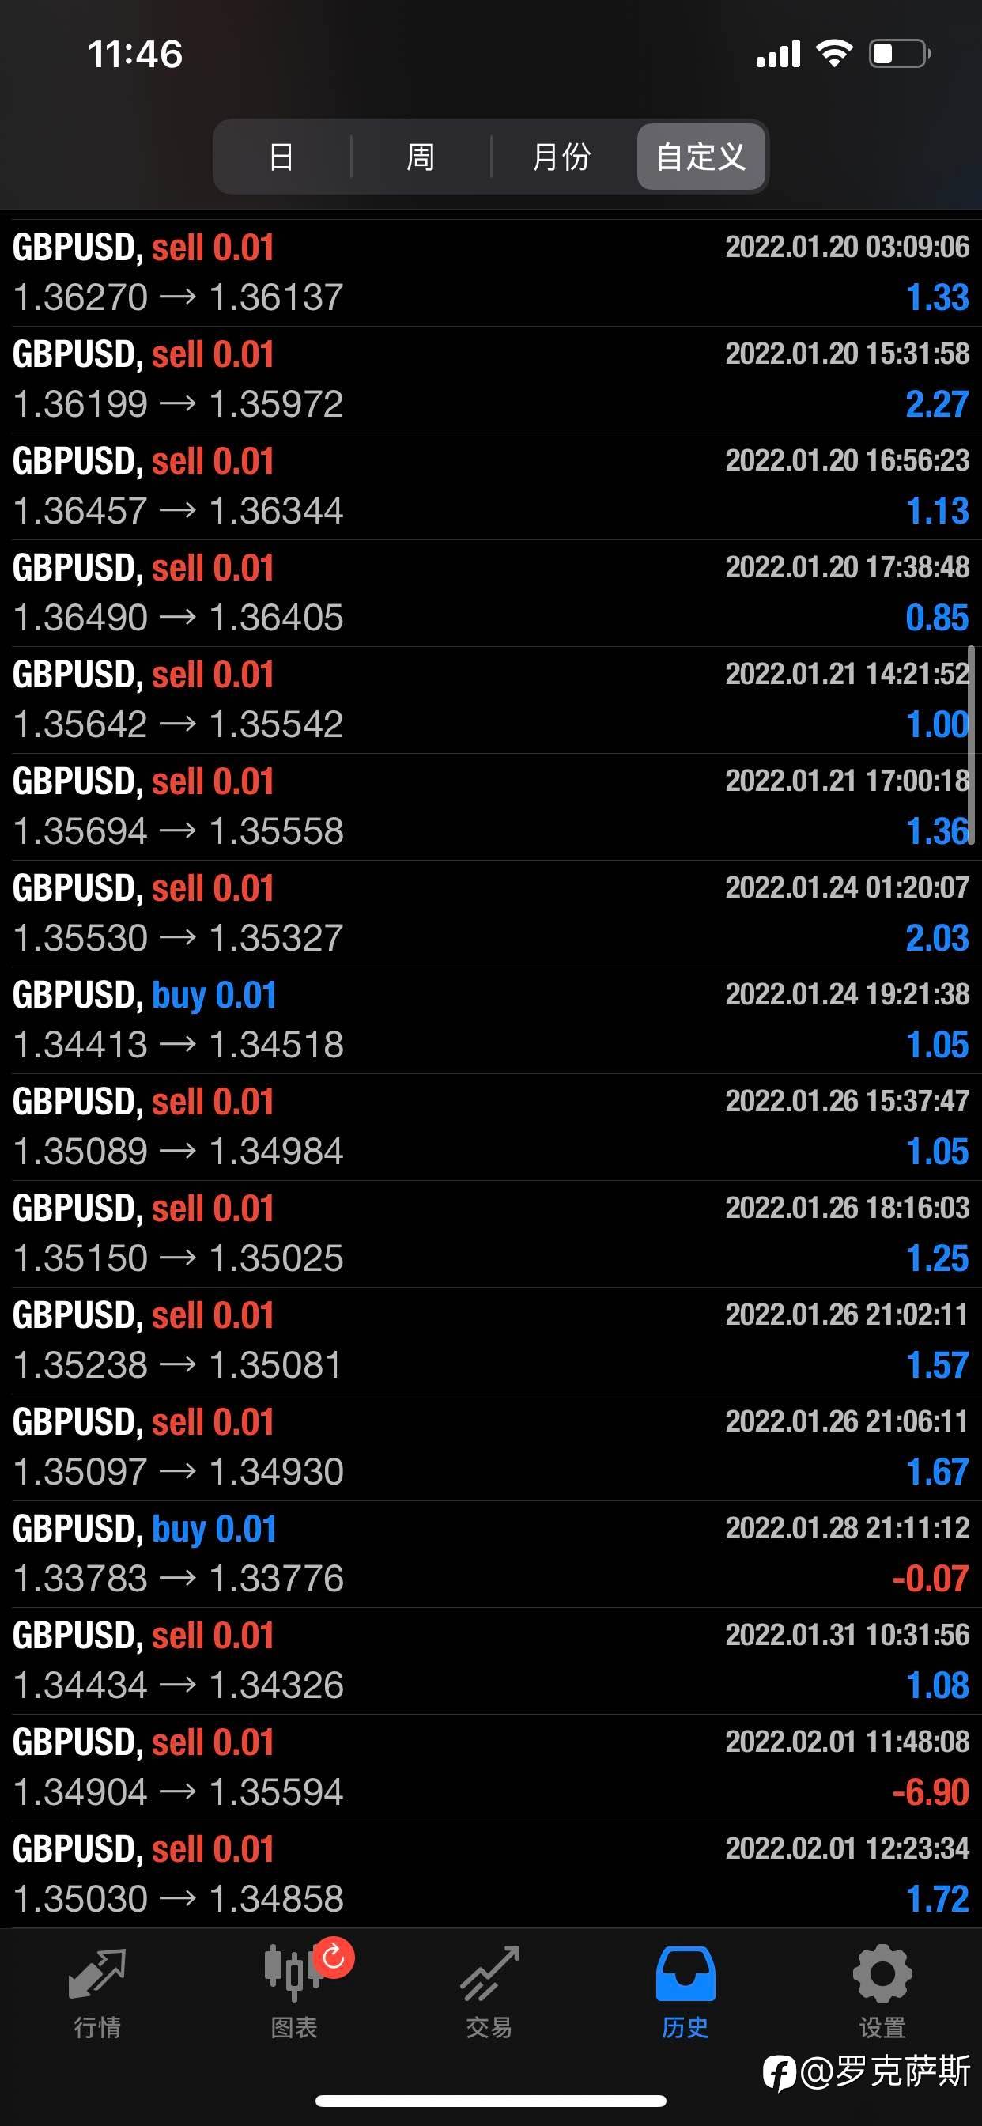This screenshot has width=982, height=2126.
Task: Open the 历史 history tab icon
Action: pyautogui.click(x=685, y=1974)
